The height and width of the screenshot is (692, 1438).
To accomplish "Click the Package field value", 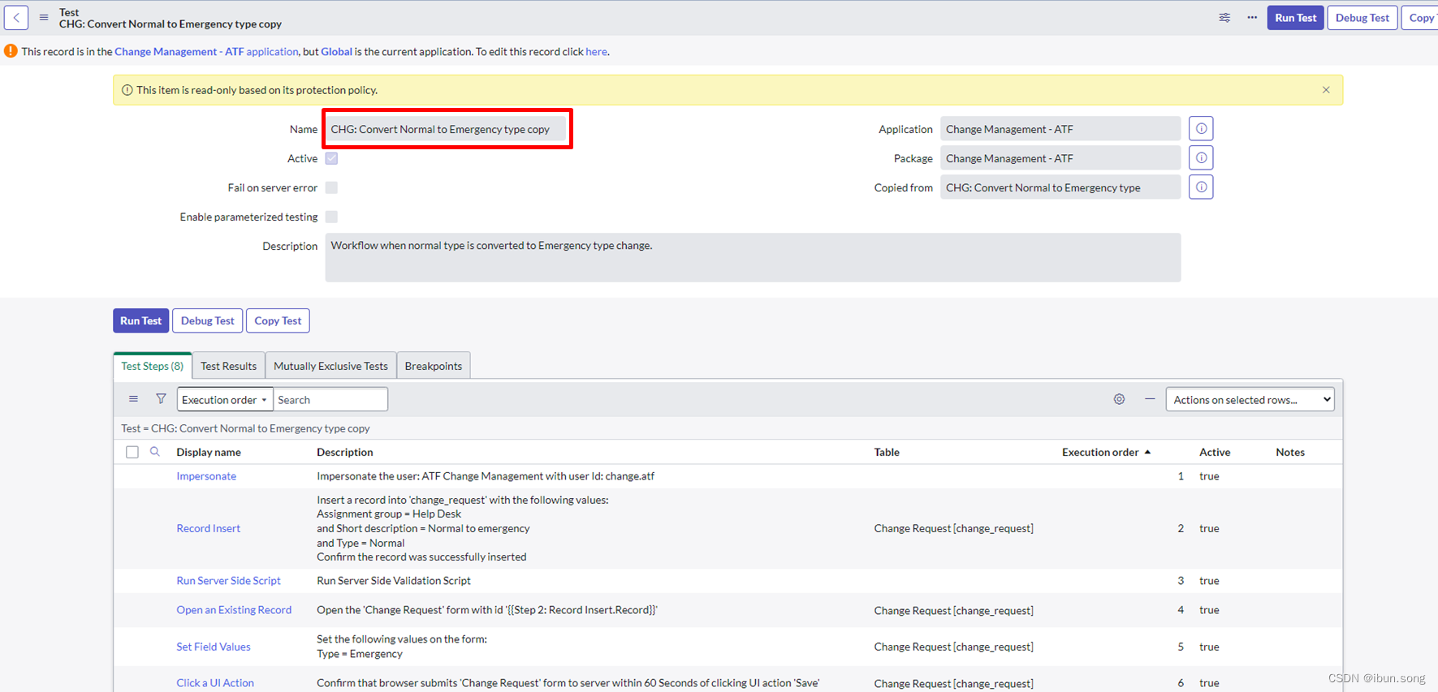I will click(x=1060, y=158).
